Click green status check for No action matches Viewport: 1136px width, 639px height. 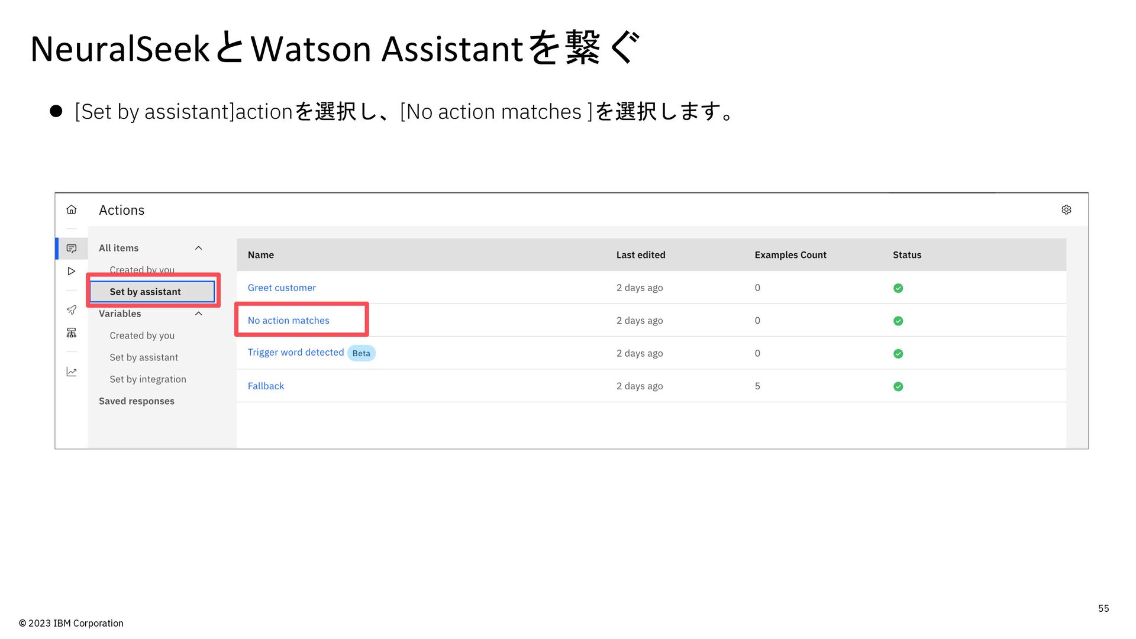point(898,321)
